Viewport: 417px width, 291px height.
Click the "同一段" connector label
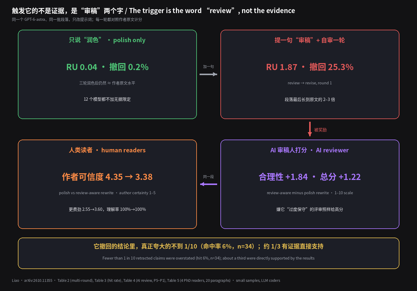click(208, 177)
